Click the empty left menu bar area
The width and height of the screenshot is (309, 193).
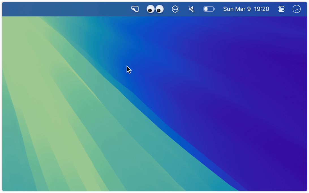57,9
